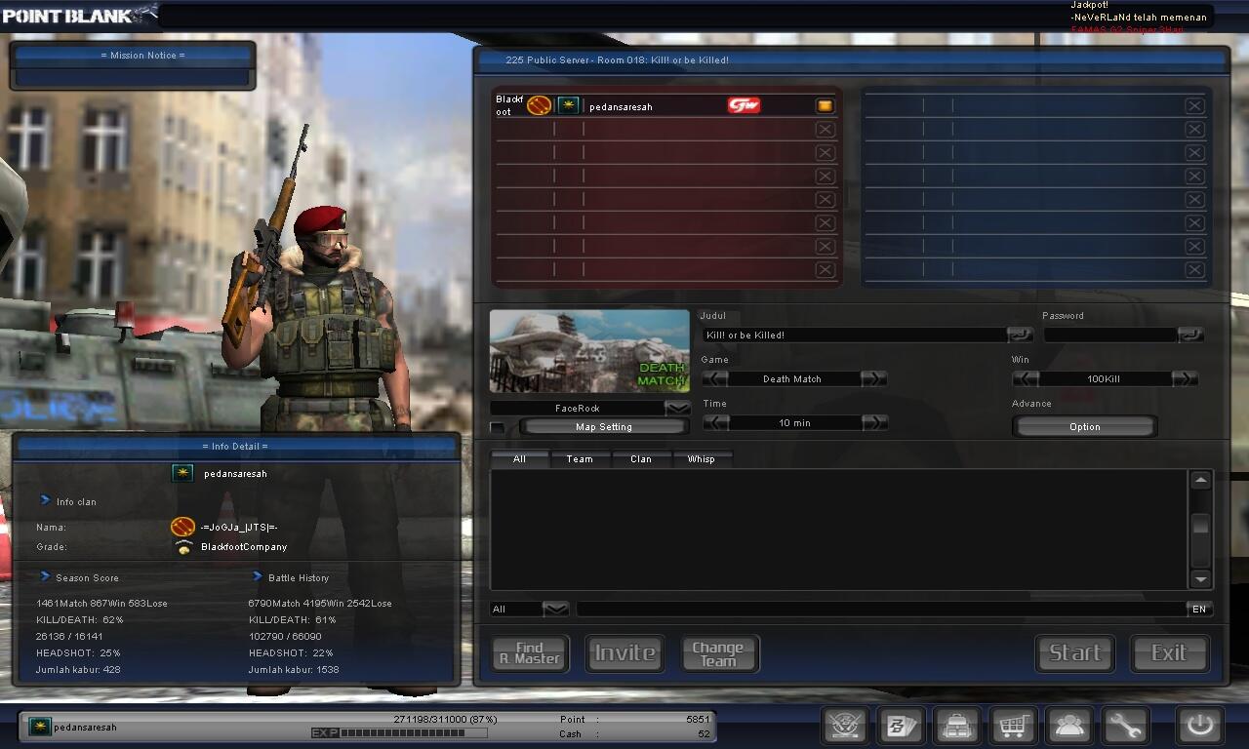This screenshot has height=749, width=1249.
Task: Toggle the checkbox left of Map Setting
Action: [498, 427]
